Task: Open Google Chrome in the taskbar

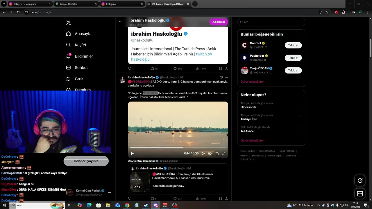Action: pyautogui.click(x=127, y=205)
